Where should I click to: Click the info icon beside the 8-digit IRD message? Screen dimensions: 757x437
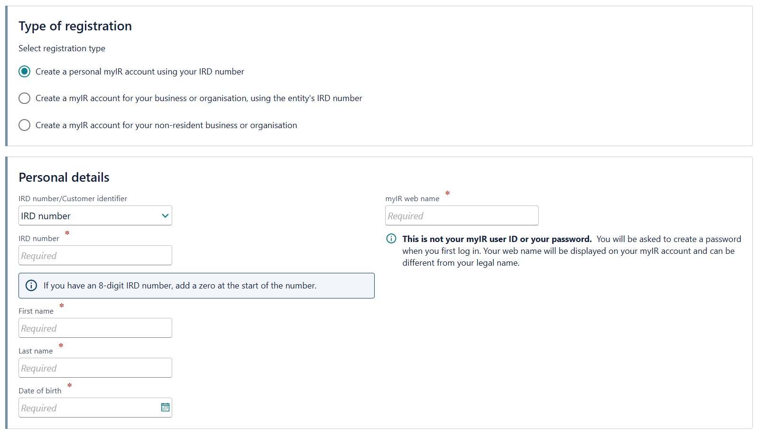click(x=31, y=285)
